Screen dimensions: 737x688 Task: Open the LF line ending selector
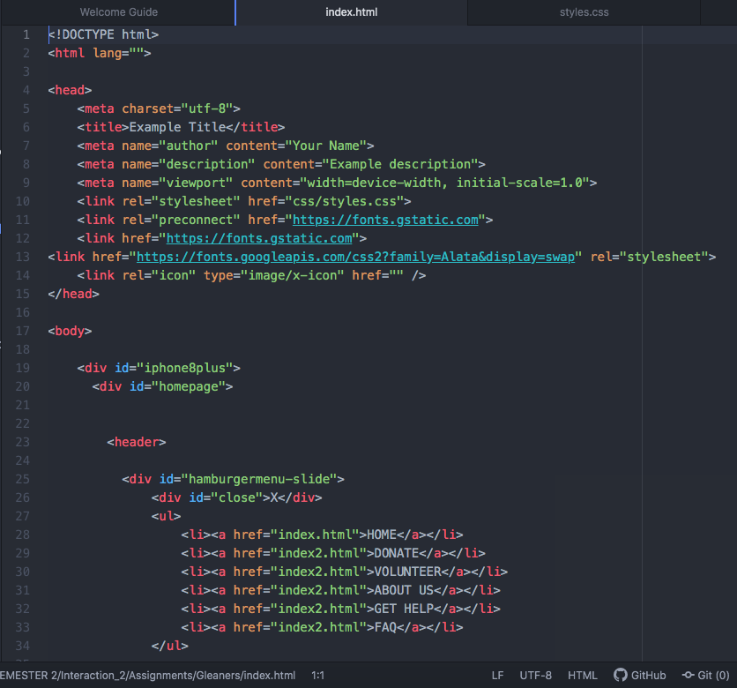click(497, 675)
